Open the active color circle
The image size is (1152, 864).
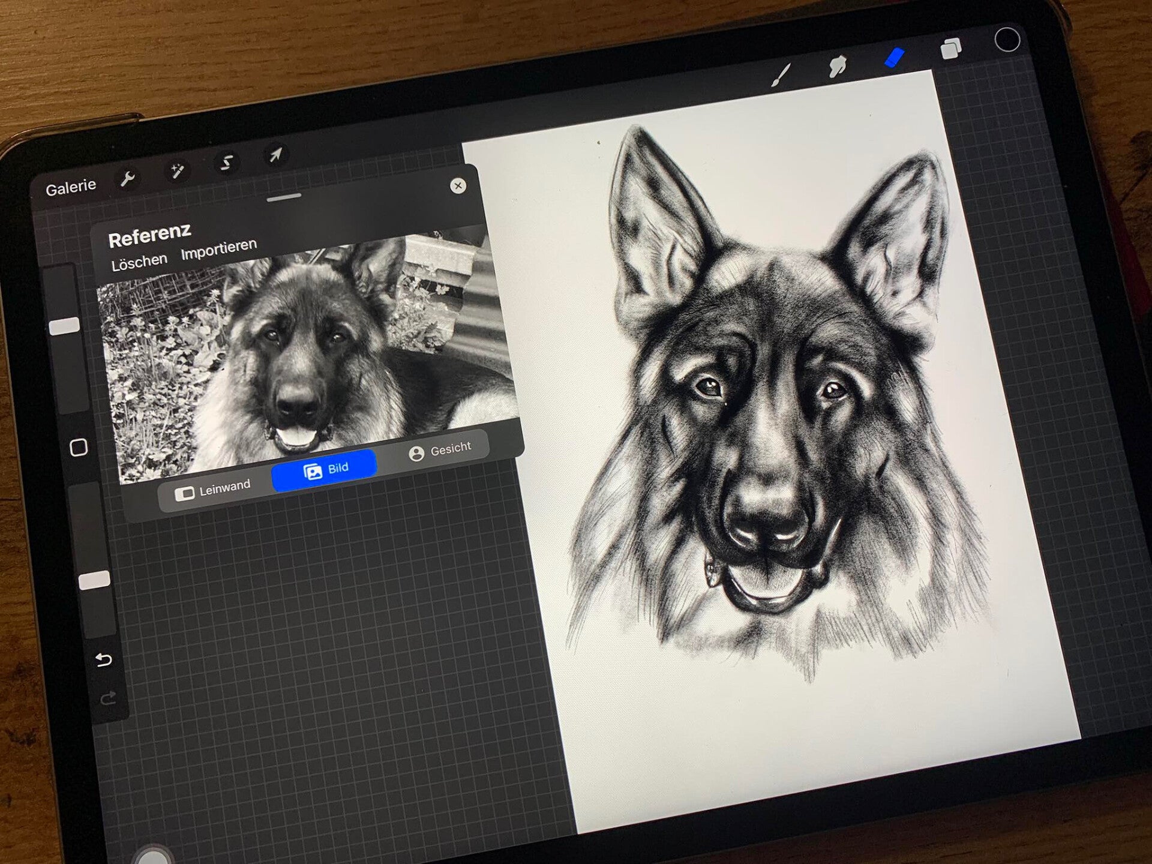tap(1007, 40)
